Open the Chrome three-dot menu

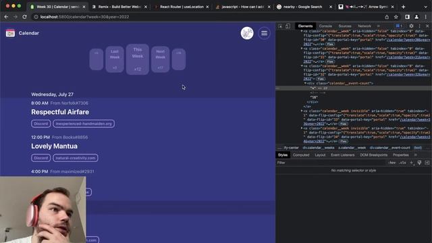tap(426, 17)
